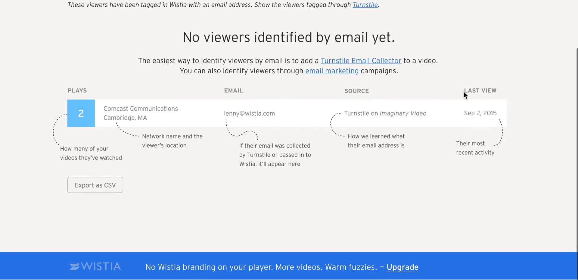Click the 'If their email was collected' annotation
The width and height of the screenshot is (578, 280).
pyautogui.click(x=275, y=155)
